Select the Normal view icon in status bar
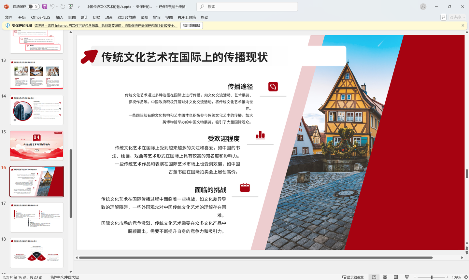This screenshot has height=280, width=469. click(x=374, y=277)
